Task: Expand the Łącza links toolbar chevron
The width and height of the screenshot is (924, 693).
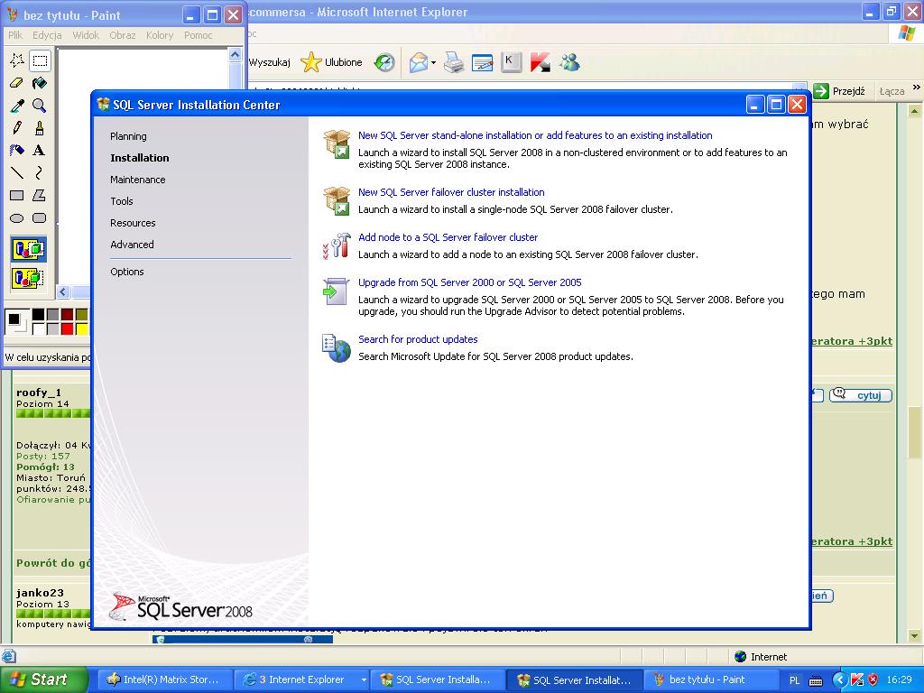Action: coord(917,88)
